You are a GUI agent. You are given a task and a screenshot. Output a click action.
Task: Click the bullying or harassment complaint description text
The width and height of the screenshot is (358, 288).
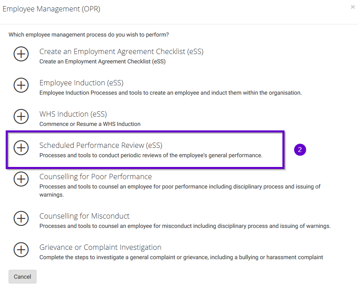181,257
